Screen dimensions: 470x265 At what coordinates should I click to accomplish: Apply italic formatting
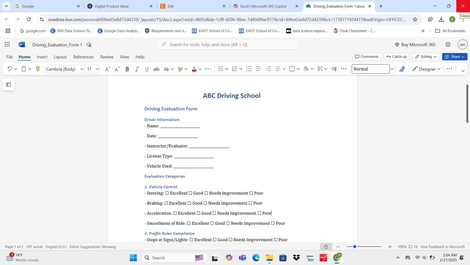(x=136, y=69)
